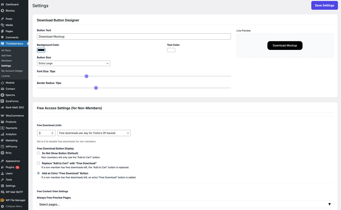Select Do Not Show Button radio option
The width and height of the screenshot is (341, 210).
(x=38, y=153)
